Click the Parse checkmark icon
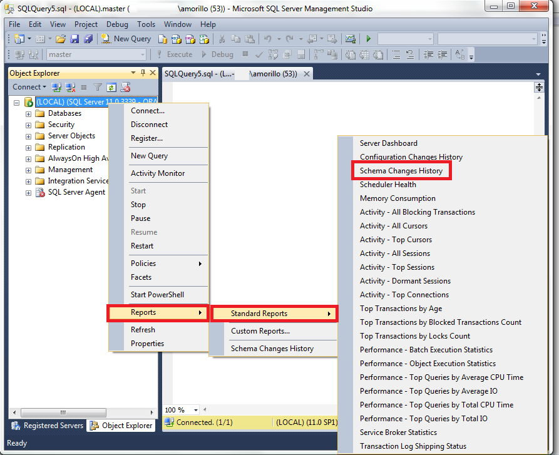 click(x=259, y=54)
